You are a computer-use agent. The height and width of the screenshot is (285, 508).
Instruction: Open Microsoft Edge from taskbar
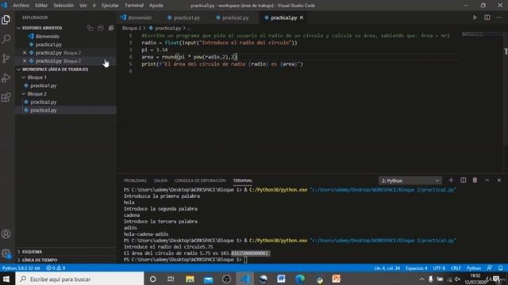tap(300, 279)
